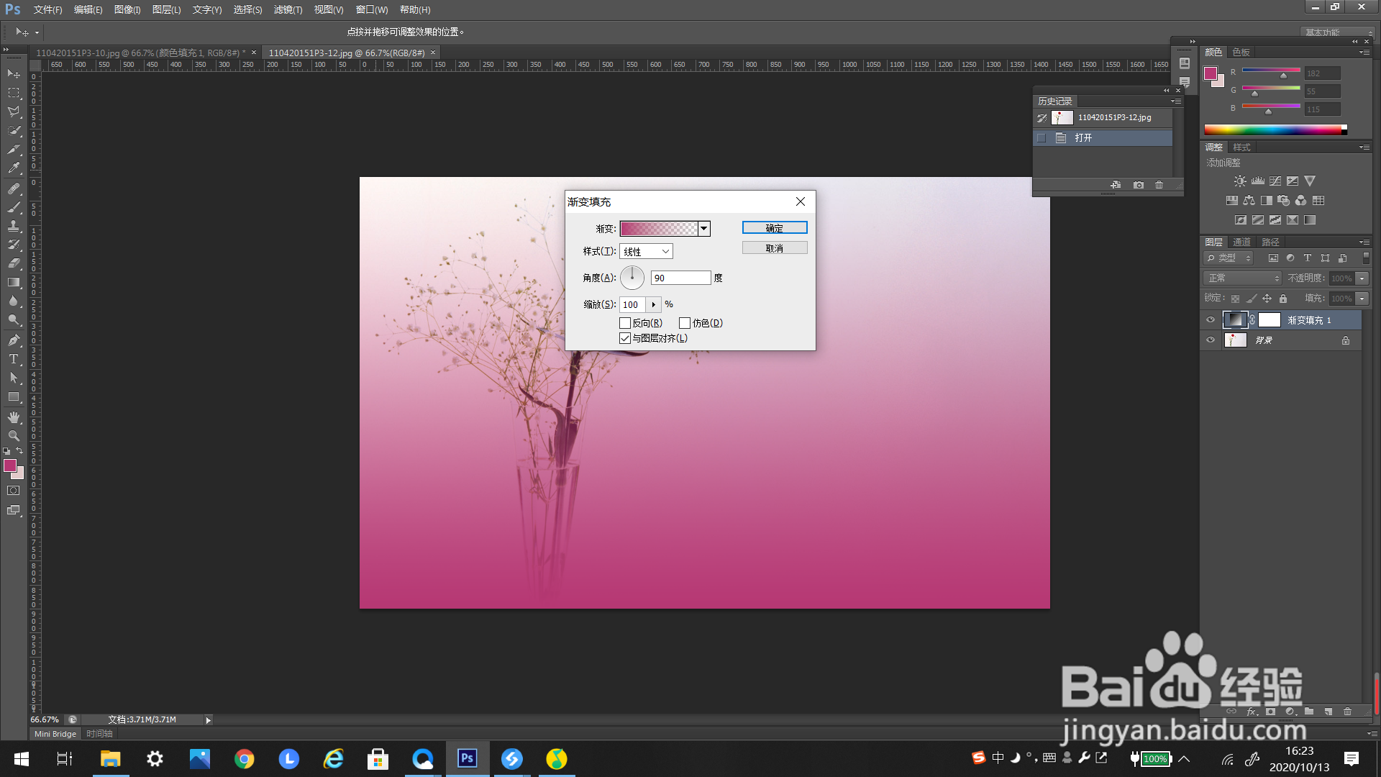The width and height of the screenshot is (1381, 777).
Task: Switch to the 通道 tab
Action: click(x=1241, y=242)
